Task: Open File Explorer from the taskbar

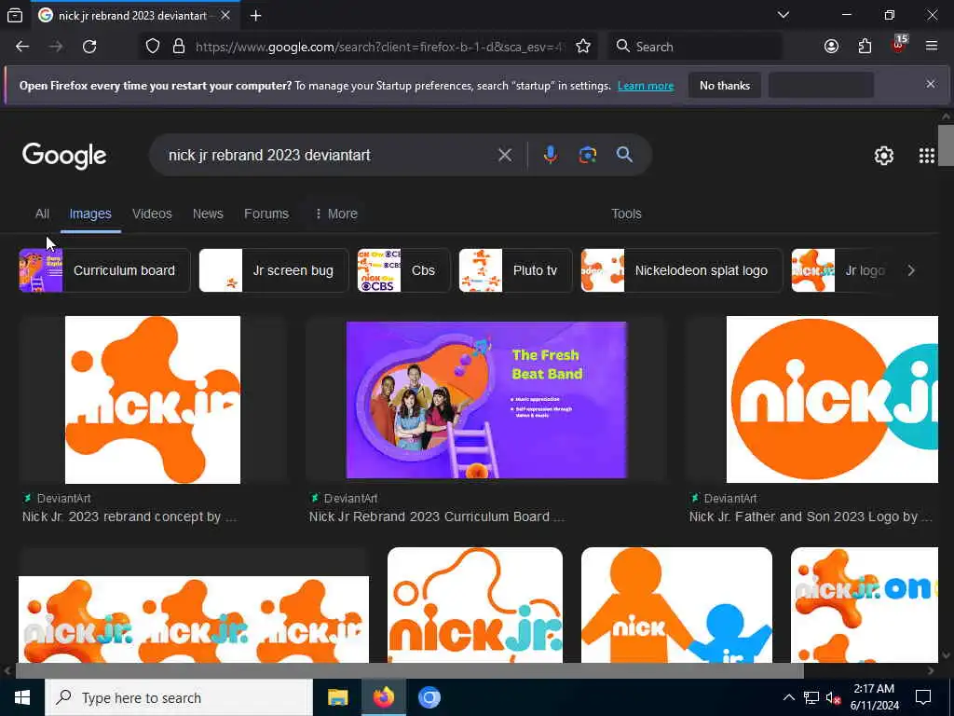Action: [337, 697]
